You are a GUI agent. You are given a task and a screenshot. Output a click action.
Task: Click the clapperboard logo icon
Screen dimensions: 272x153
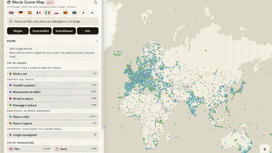point(9,2)
